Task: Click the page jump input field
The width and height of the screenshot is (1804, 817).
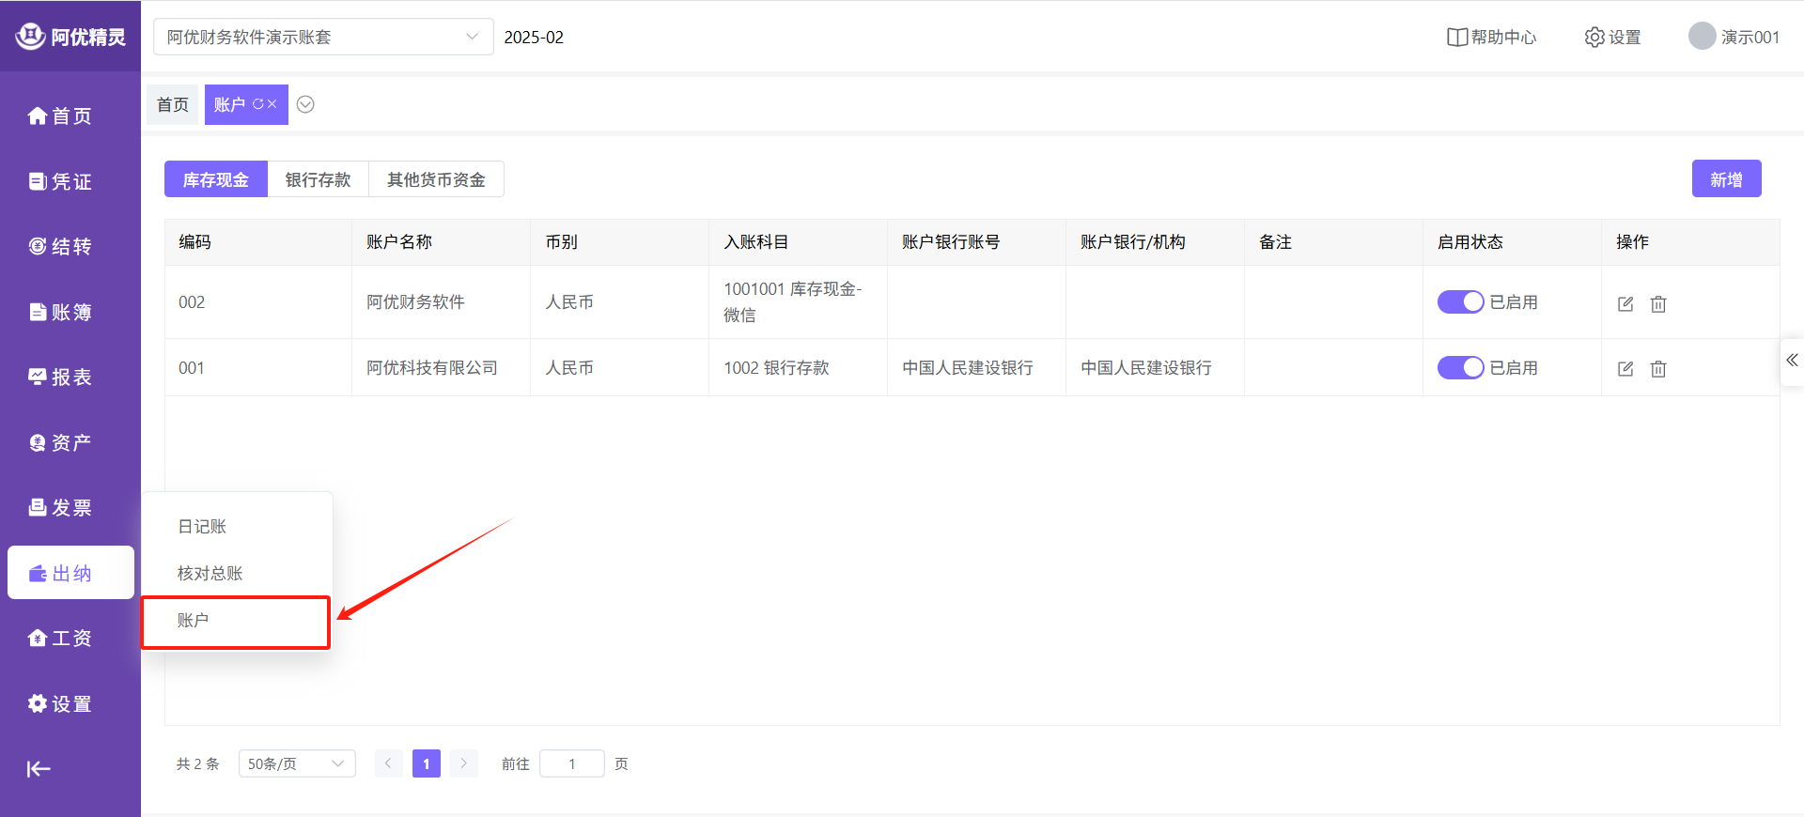Action: (571, 763)
